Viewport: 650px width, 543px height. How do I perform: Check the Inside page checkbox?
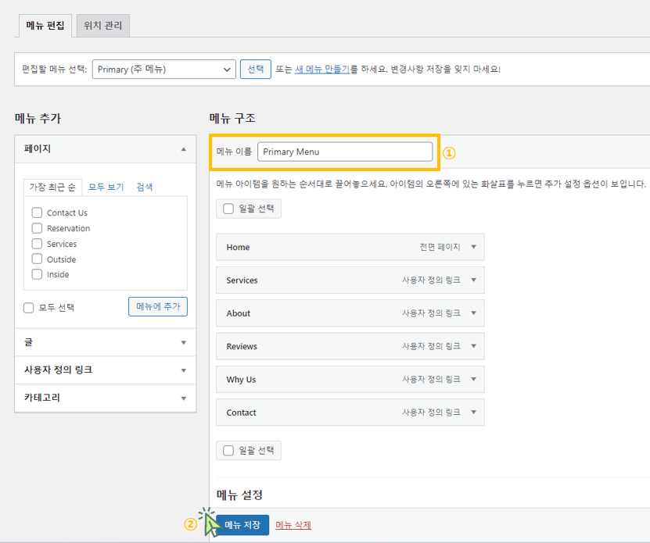pyautogui.click(x=37, y=274)
